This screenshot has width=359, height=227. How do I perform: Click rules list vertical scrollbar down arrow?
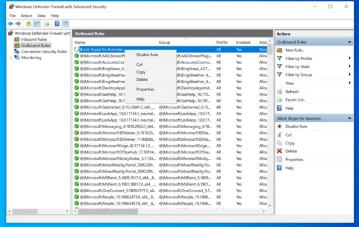pyautogui.click(x=270, y=205)
